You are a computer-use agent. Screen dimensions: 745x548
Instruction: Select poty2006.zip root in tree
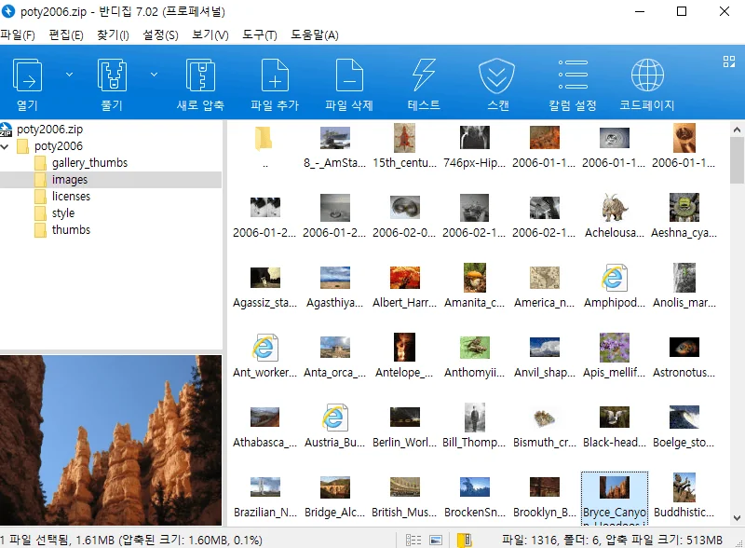[x=49, y=130]
